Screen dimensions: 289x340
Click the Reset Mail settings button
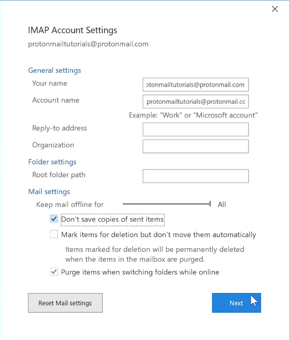pyautogui.click(x=65, y=303)
